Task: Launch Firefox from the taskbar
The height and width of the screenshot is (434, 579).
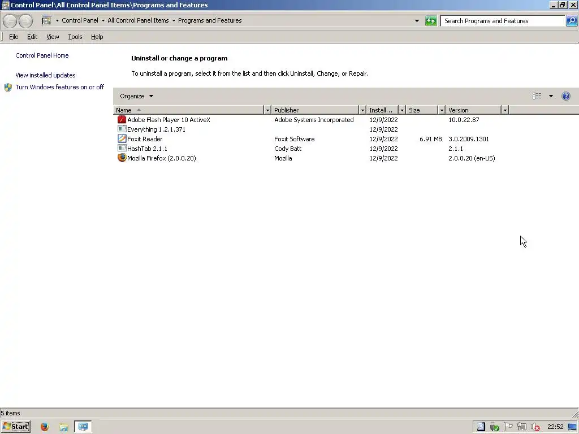Action: click(45, 427)
